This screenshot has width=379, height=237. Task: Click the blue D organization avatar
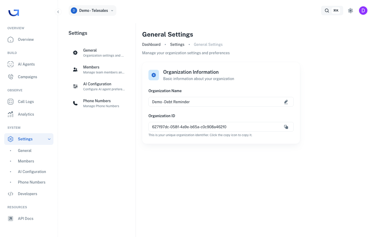(x=74, y=11)
